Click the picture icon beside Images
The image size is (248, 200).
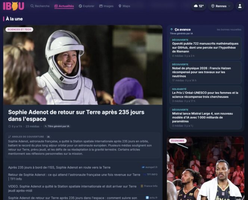pyautogui.click(x=101, y=6)
